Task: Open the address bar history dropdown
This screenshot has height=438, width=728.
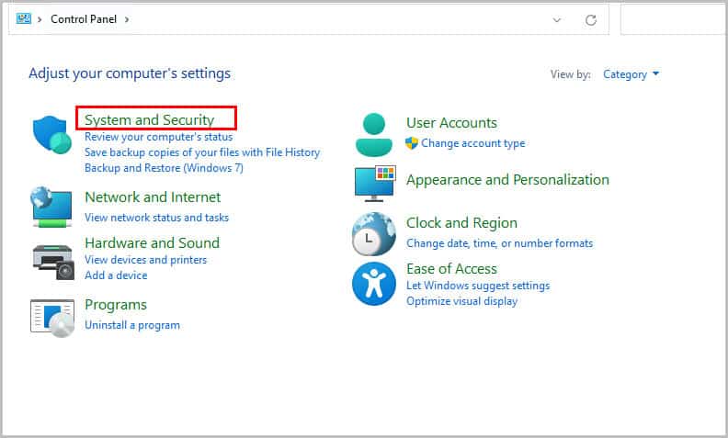Action: (x=557, y=20)
